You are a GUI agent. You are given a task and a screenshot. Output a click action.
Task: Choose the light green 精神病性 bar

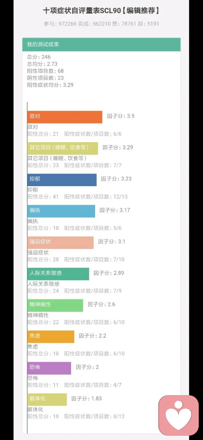(x=55, y=305)
